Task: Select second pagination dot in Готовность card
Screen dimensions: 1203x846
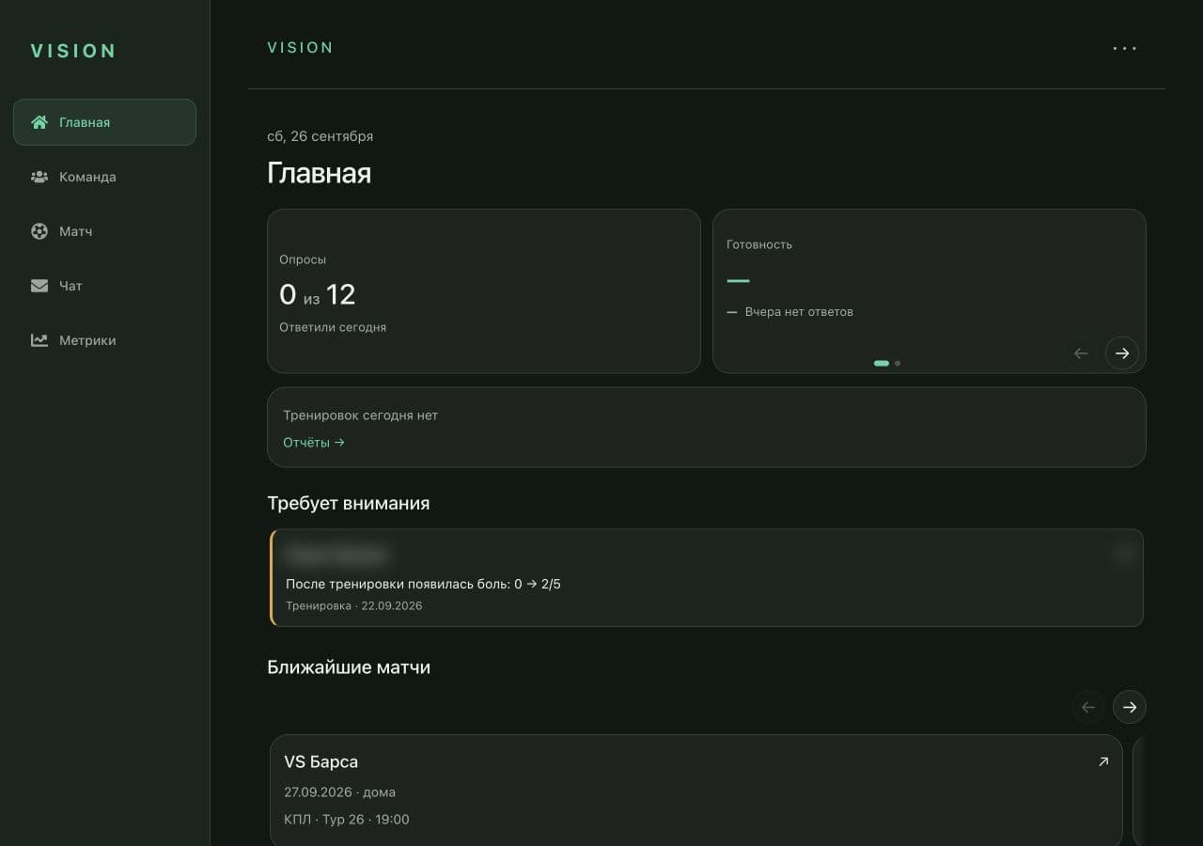Action: pyautogui.click(x=898, y=363)
